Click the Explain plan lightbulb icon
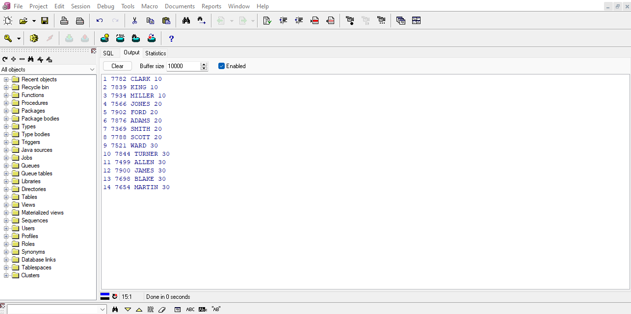This screenshot has width=631, height=314. point(105,38)
